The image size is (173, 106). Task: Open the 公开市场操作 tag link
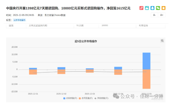click(x=19, y=20)
